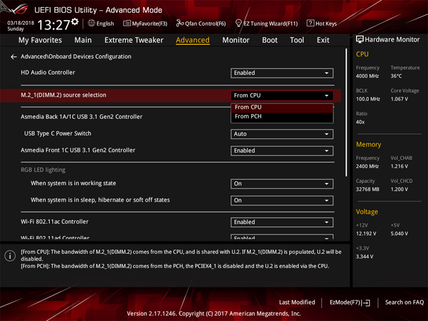The height and width of the screenshot is (321, 428).
Task: Select the Wi-Fi 802.11ac Controller label
Action: pyautogui.click(x=55, y=222)
